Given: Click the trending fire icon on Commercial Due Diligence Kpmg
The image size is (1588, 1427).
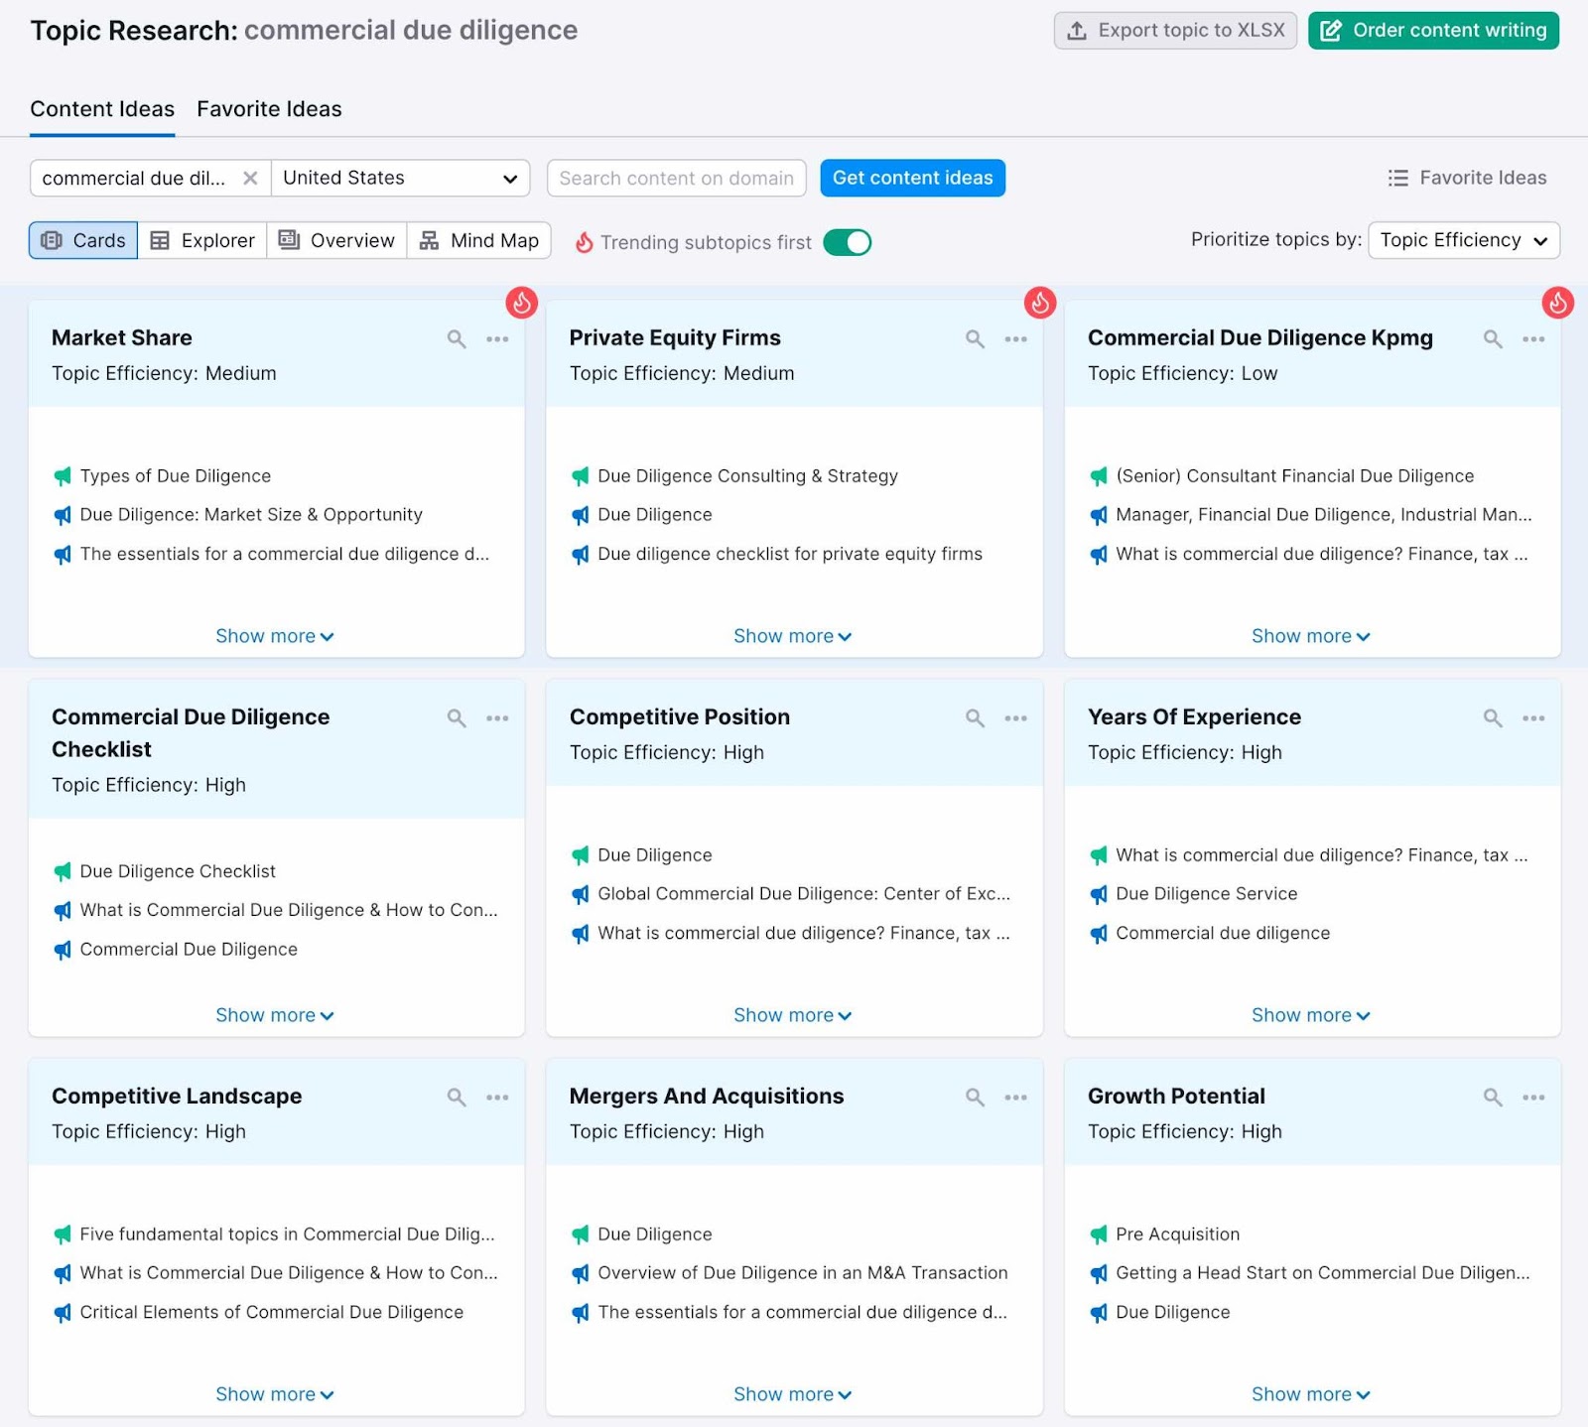Looking at the screenshot, I should coord(1556,303).
